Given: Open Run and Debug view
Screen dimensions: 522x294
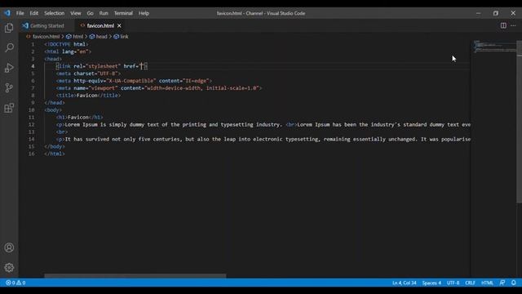Looking at the screenshot, I should click(x=9, y=68).
